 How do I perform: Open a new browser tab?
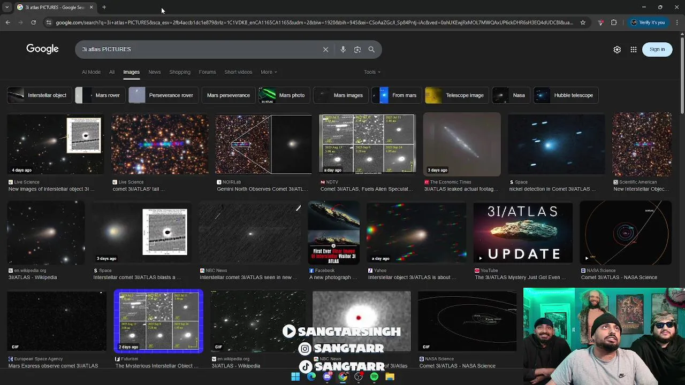[x=104, y=7]
